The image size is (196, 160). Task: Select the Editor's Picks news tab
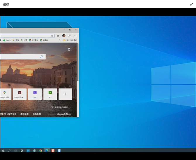point(25,114)
